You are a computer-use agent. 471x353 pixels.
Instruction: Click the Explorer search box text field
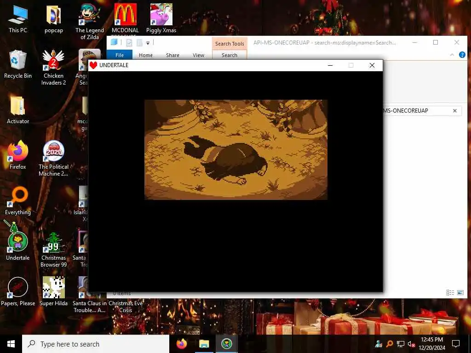416,111
